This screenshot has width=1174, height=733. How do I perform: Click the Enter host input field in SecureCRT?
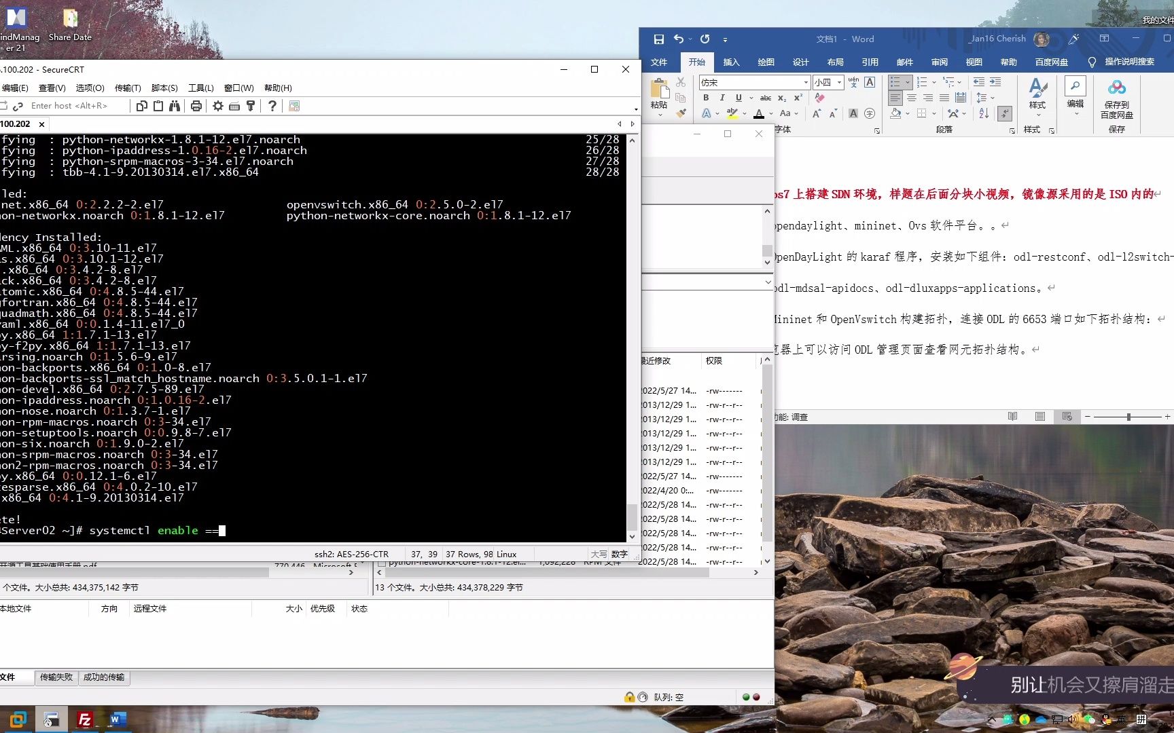pyautogui.click(x=77, y=106)
